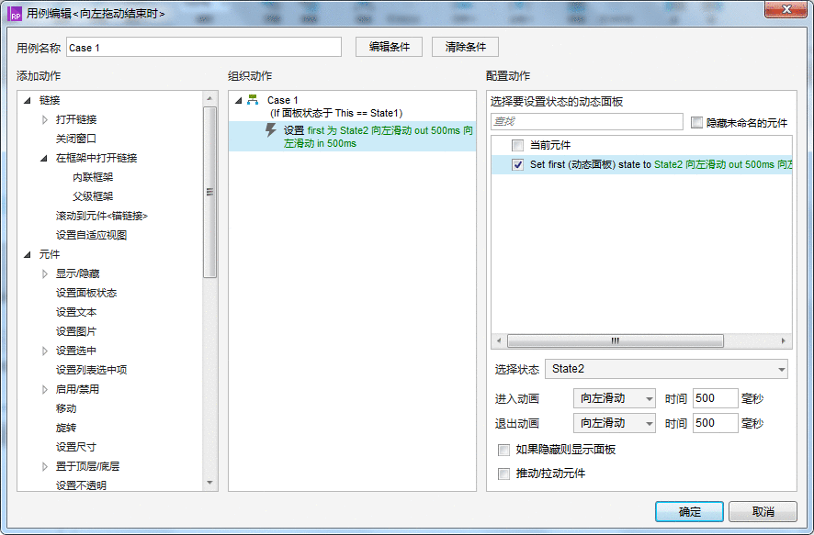Uncheck the Set first (动态面板) checkbox
This screenshot has height=535, width=814.
coord(517,165)
